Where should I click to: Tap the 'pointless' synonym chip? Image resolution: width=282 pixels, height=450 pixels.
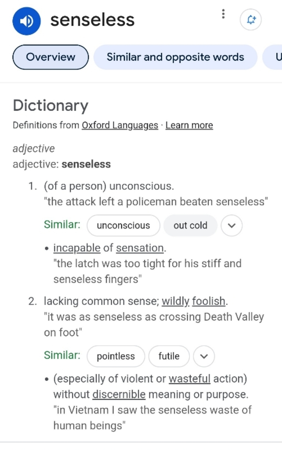(x=116, y=356)
